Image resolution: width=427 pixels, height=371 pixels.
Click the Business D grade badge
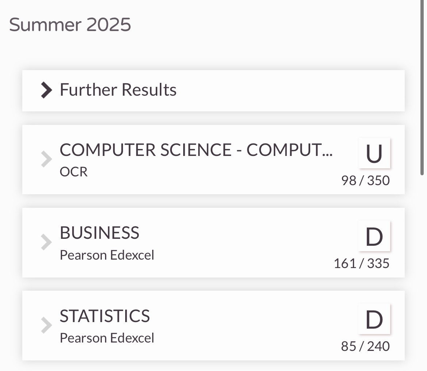pyautogui.click(x=374, y=236)
